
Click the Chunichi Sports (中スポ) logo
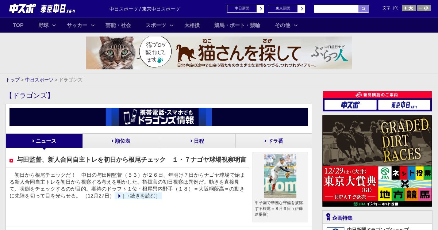pyautogui.click(x=22, y=8)
